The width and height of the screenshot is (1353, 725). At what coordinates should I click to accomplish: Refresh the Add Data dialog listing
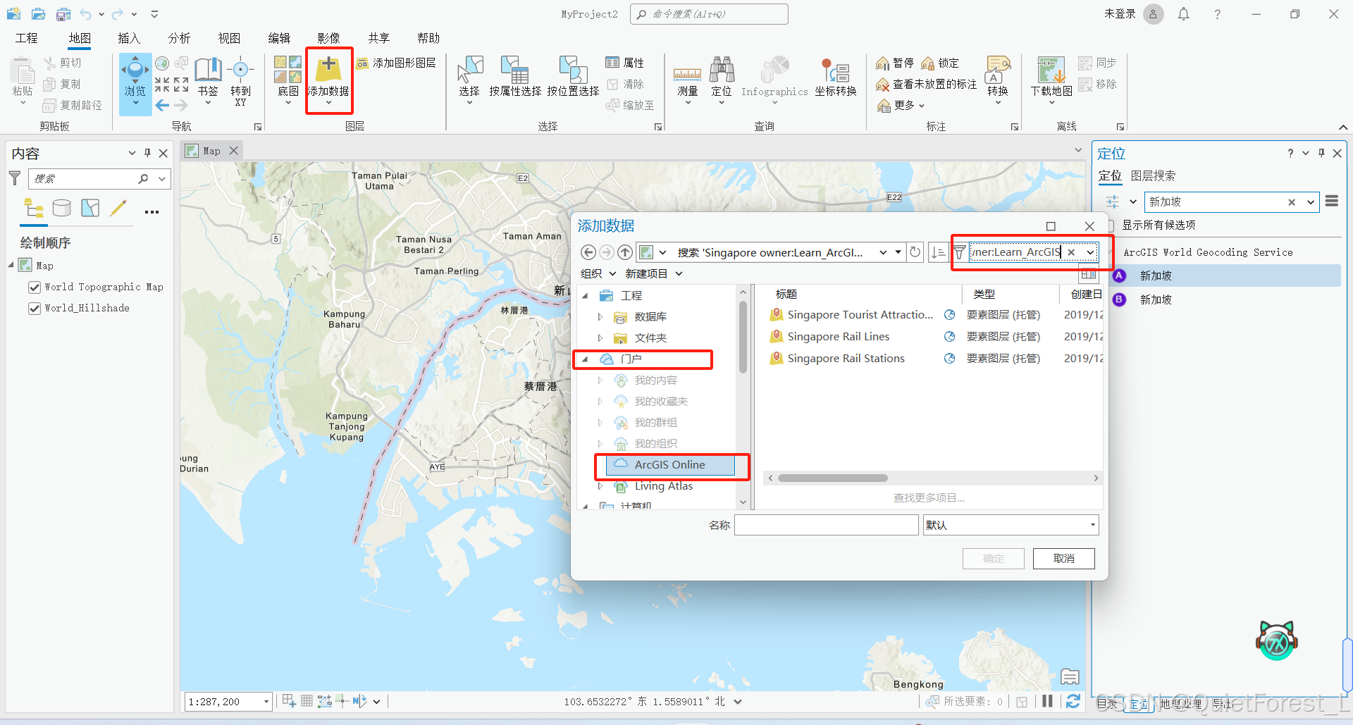(915, 252)
